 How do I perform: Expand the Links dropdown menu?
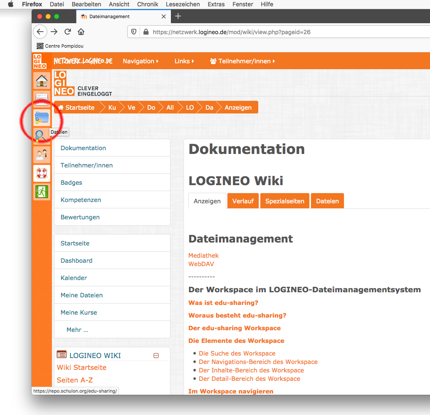[184, 61]
